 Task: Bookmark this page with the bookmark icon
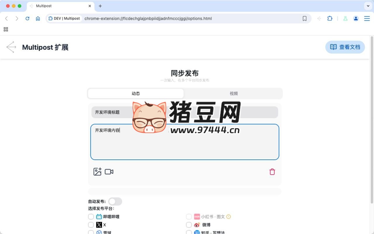point(304,18)
